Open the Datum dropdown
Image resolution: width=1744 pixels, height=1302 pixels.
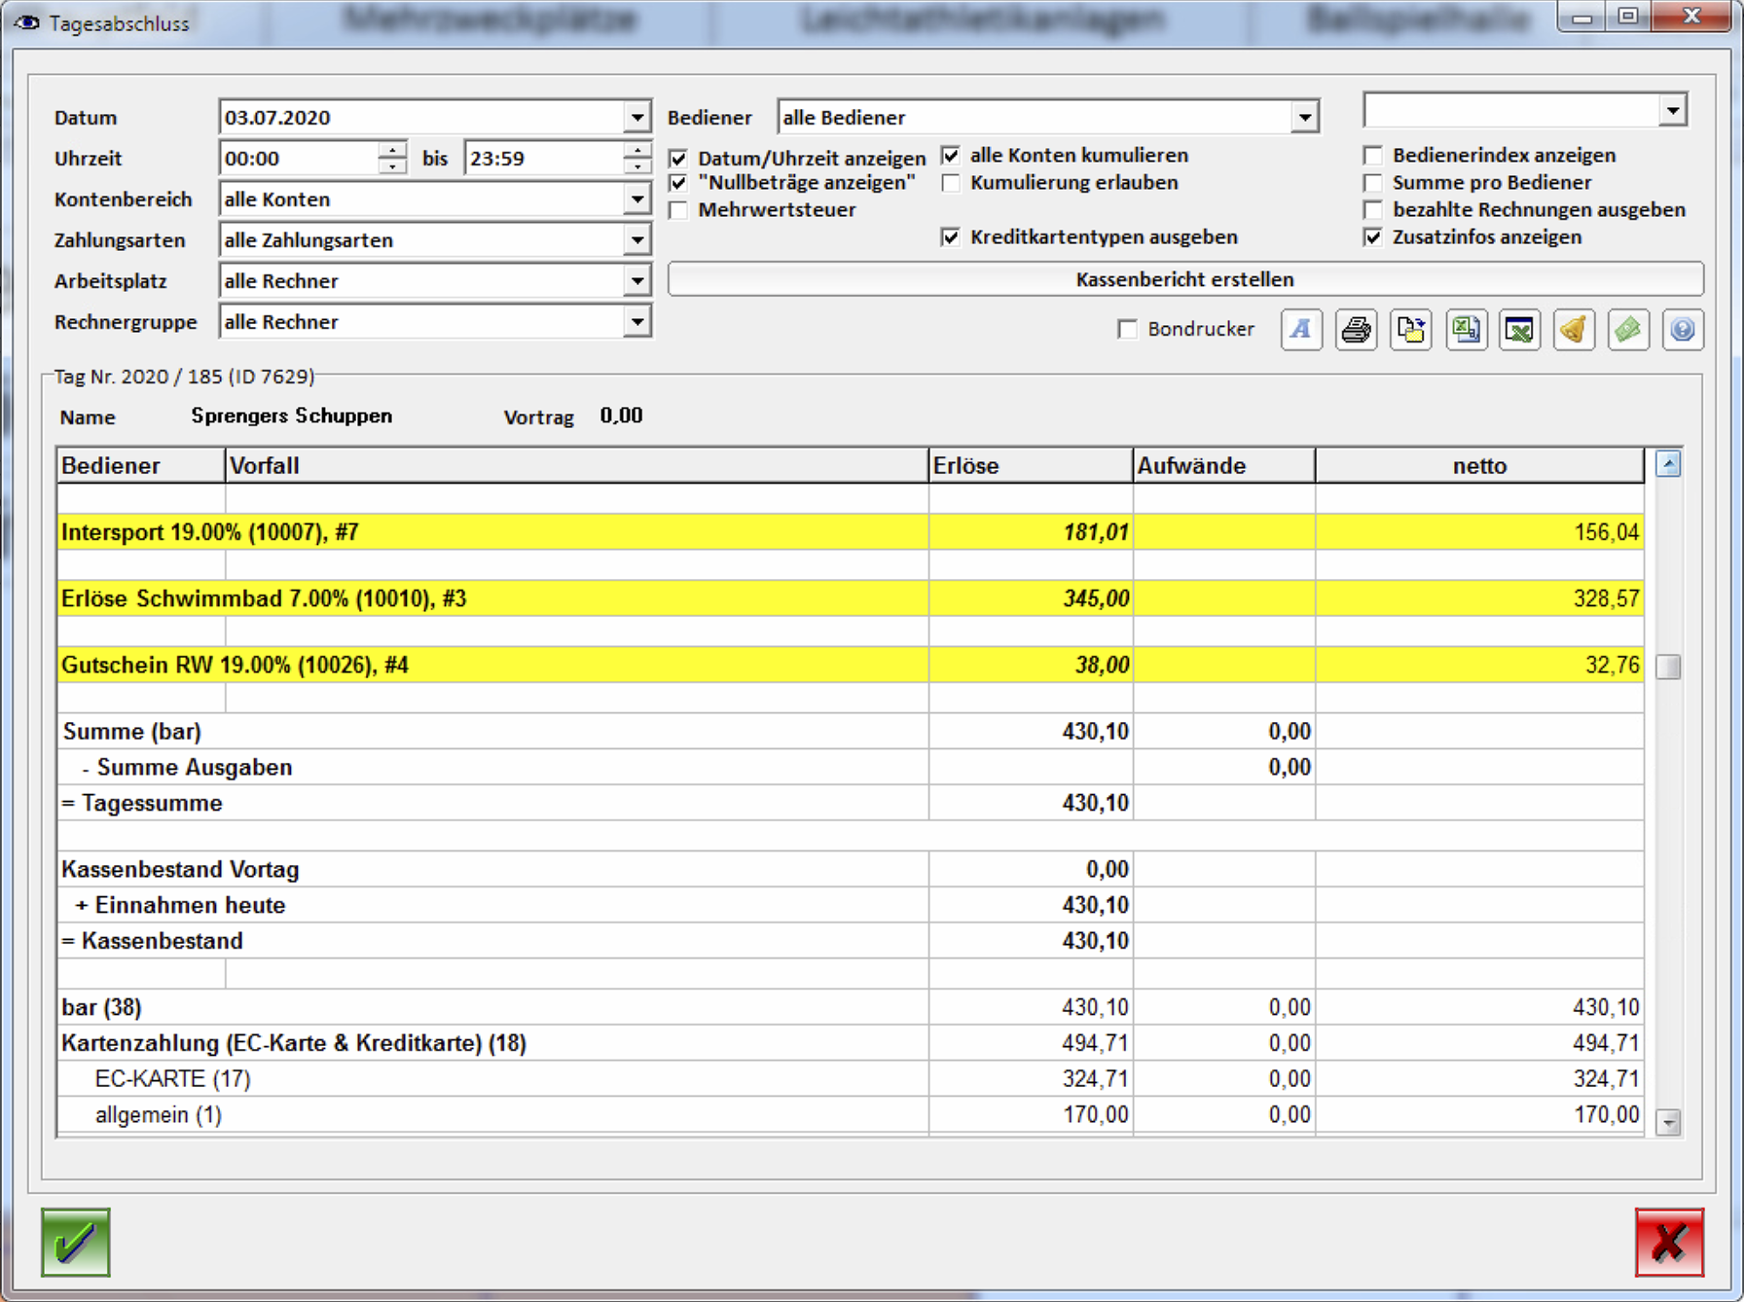tap(636, 118)
